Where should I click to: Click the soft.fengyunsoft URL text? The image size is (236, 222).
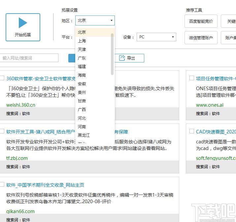point(216,158)
